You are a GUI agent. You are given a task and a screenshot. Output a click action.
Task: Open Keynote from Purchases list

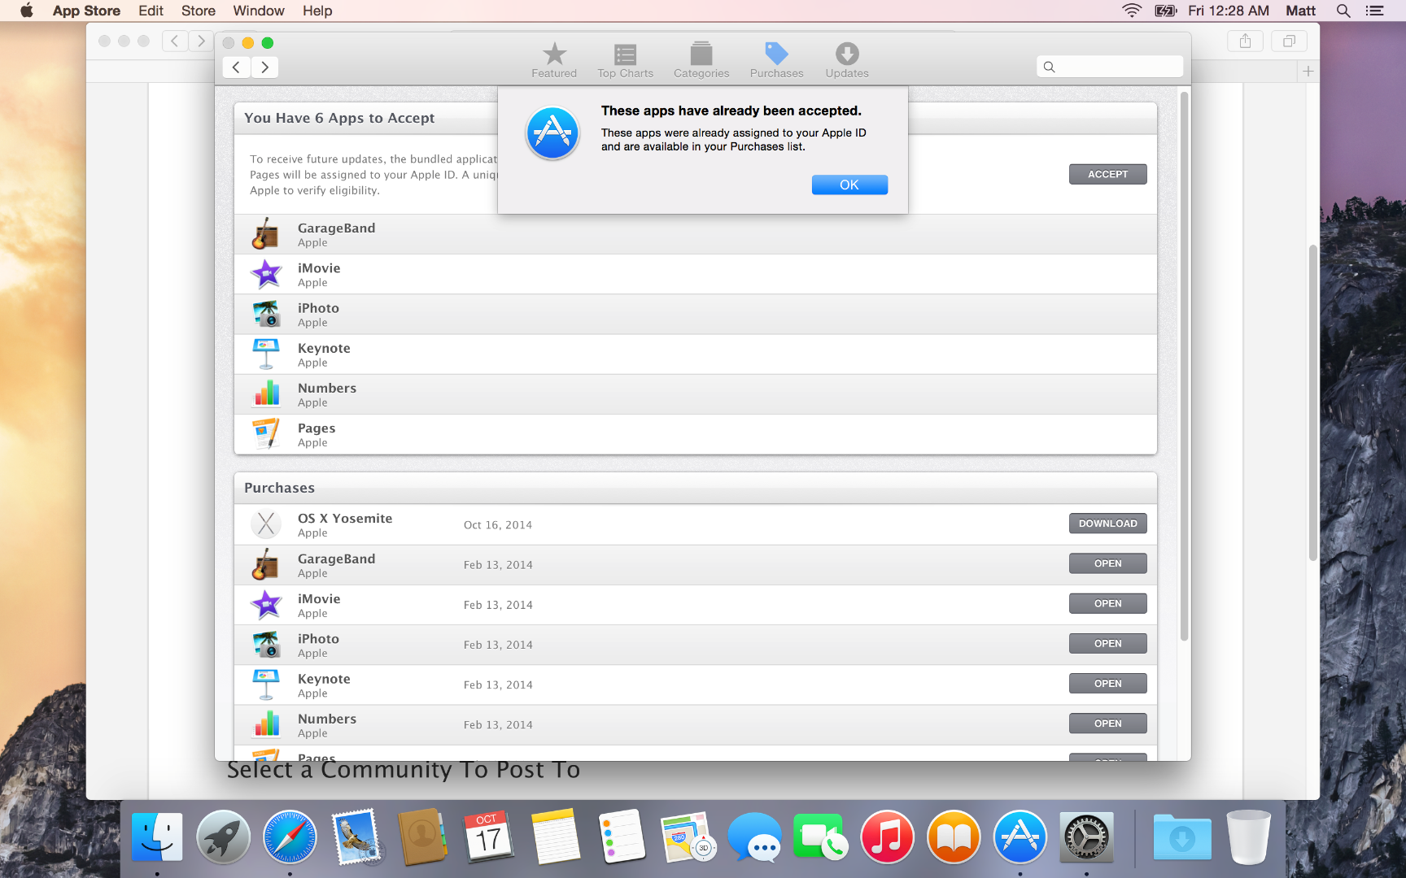pyautogui.click(x=1107, y=684)
